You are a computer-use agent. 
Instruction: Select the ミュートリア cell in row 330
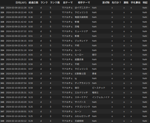coord(81,31)
